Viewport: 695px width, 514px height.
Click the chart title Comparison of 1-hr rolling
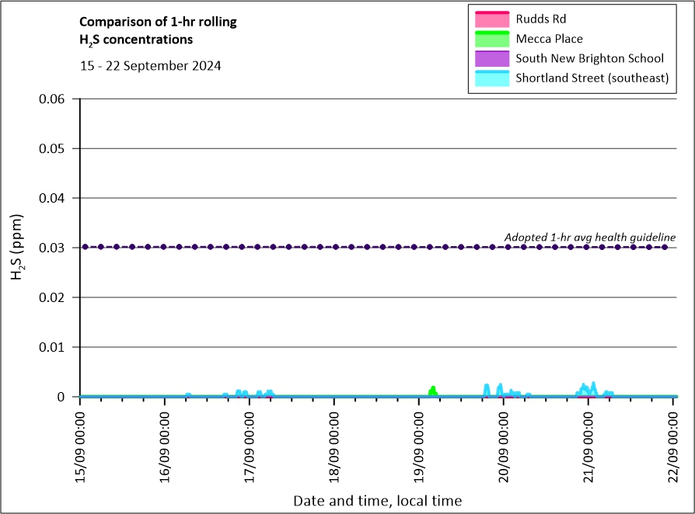(159, 22)
